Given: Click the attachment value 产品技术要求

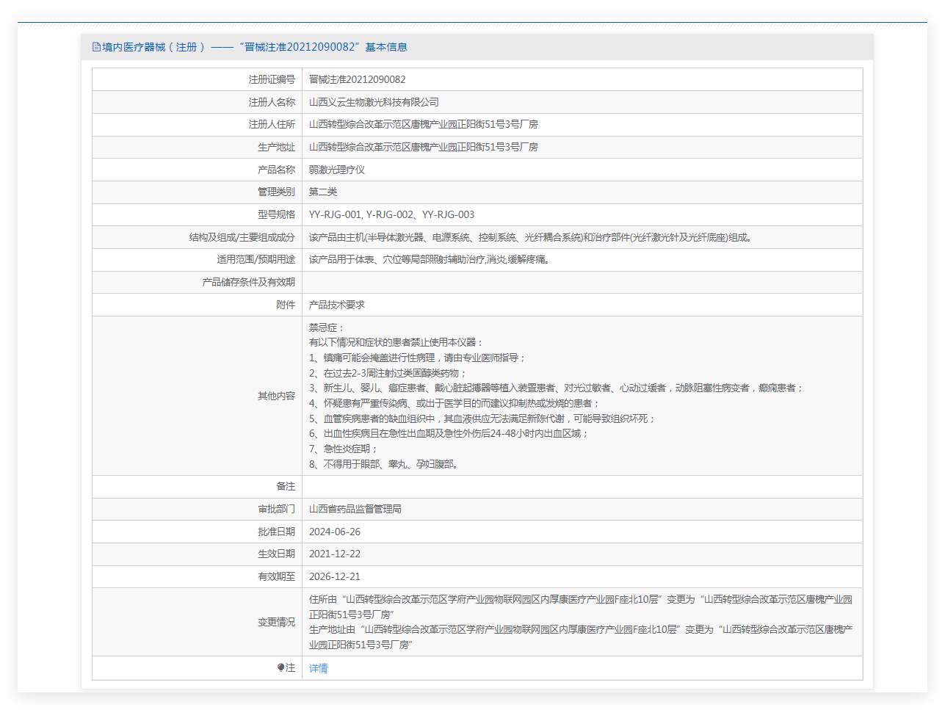Looking at the screenshot, I should 336,305.
